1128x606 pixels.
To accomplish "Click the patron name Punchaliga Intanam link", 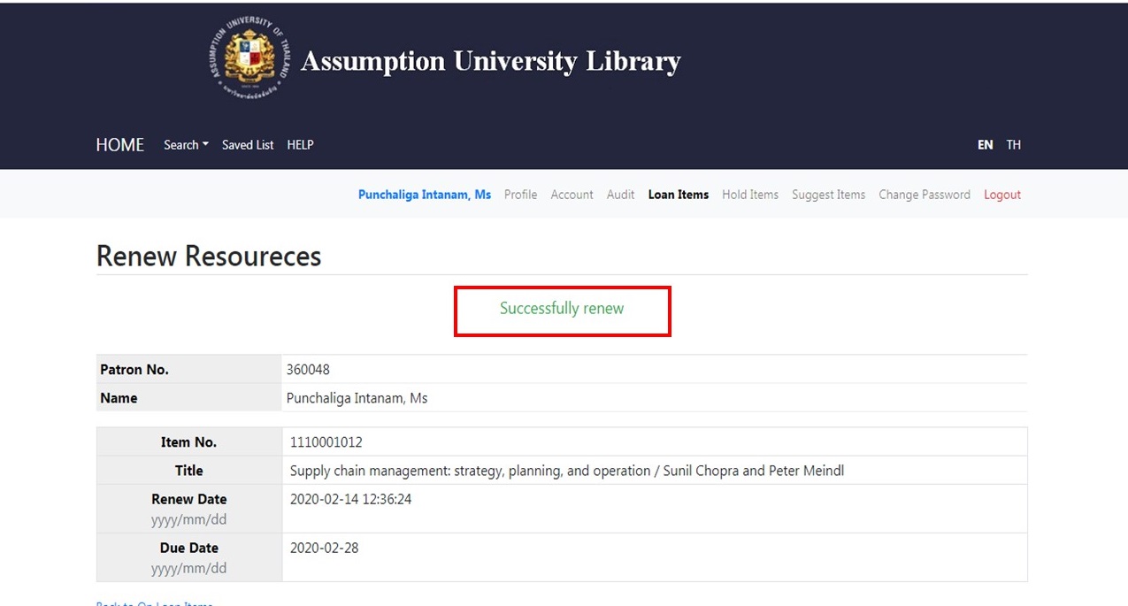I will point(425,195).
